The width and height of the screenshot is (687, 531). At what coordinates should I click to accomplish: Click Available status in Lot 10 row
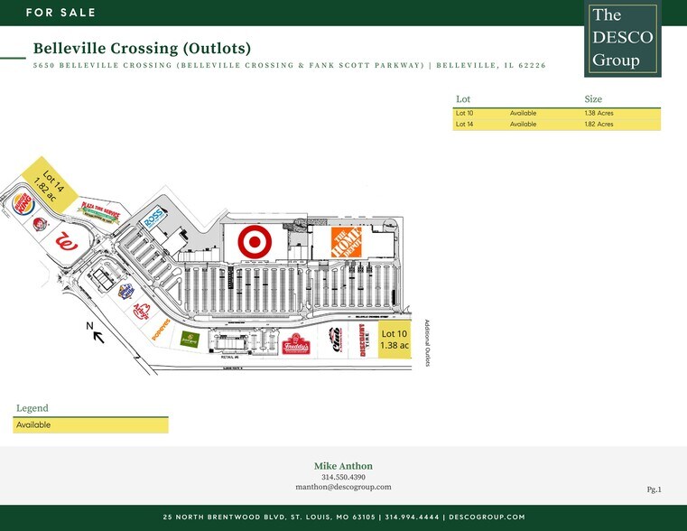point(523,113)
